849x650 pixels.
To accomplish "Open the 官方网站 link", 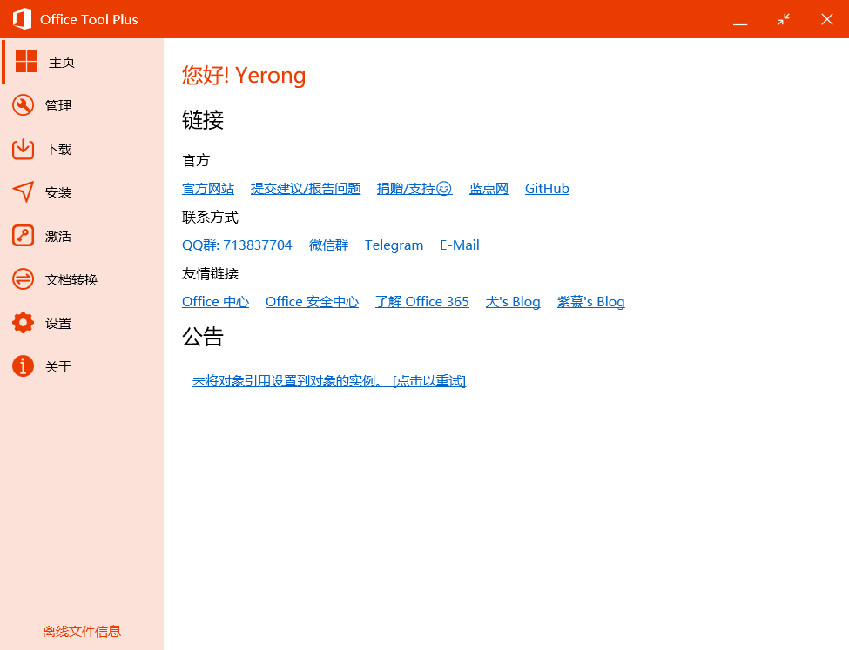I will tap(208, 189).
